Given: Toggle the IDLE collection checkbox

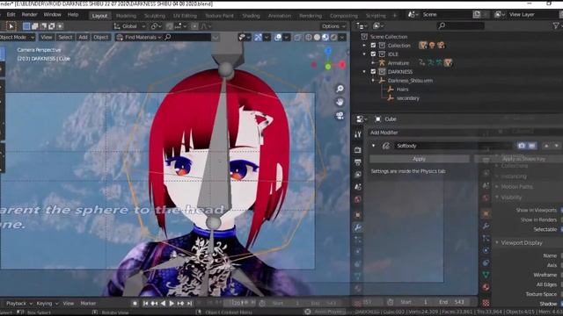Looking at the screenshot, I should (373, 54).
